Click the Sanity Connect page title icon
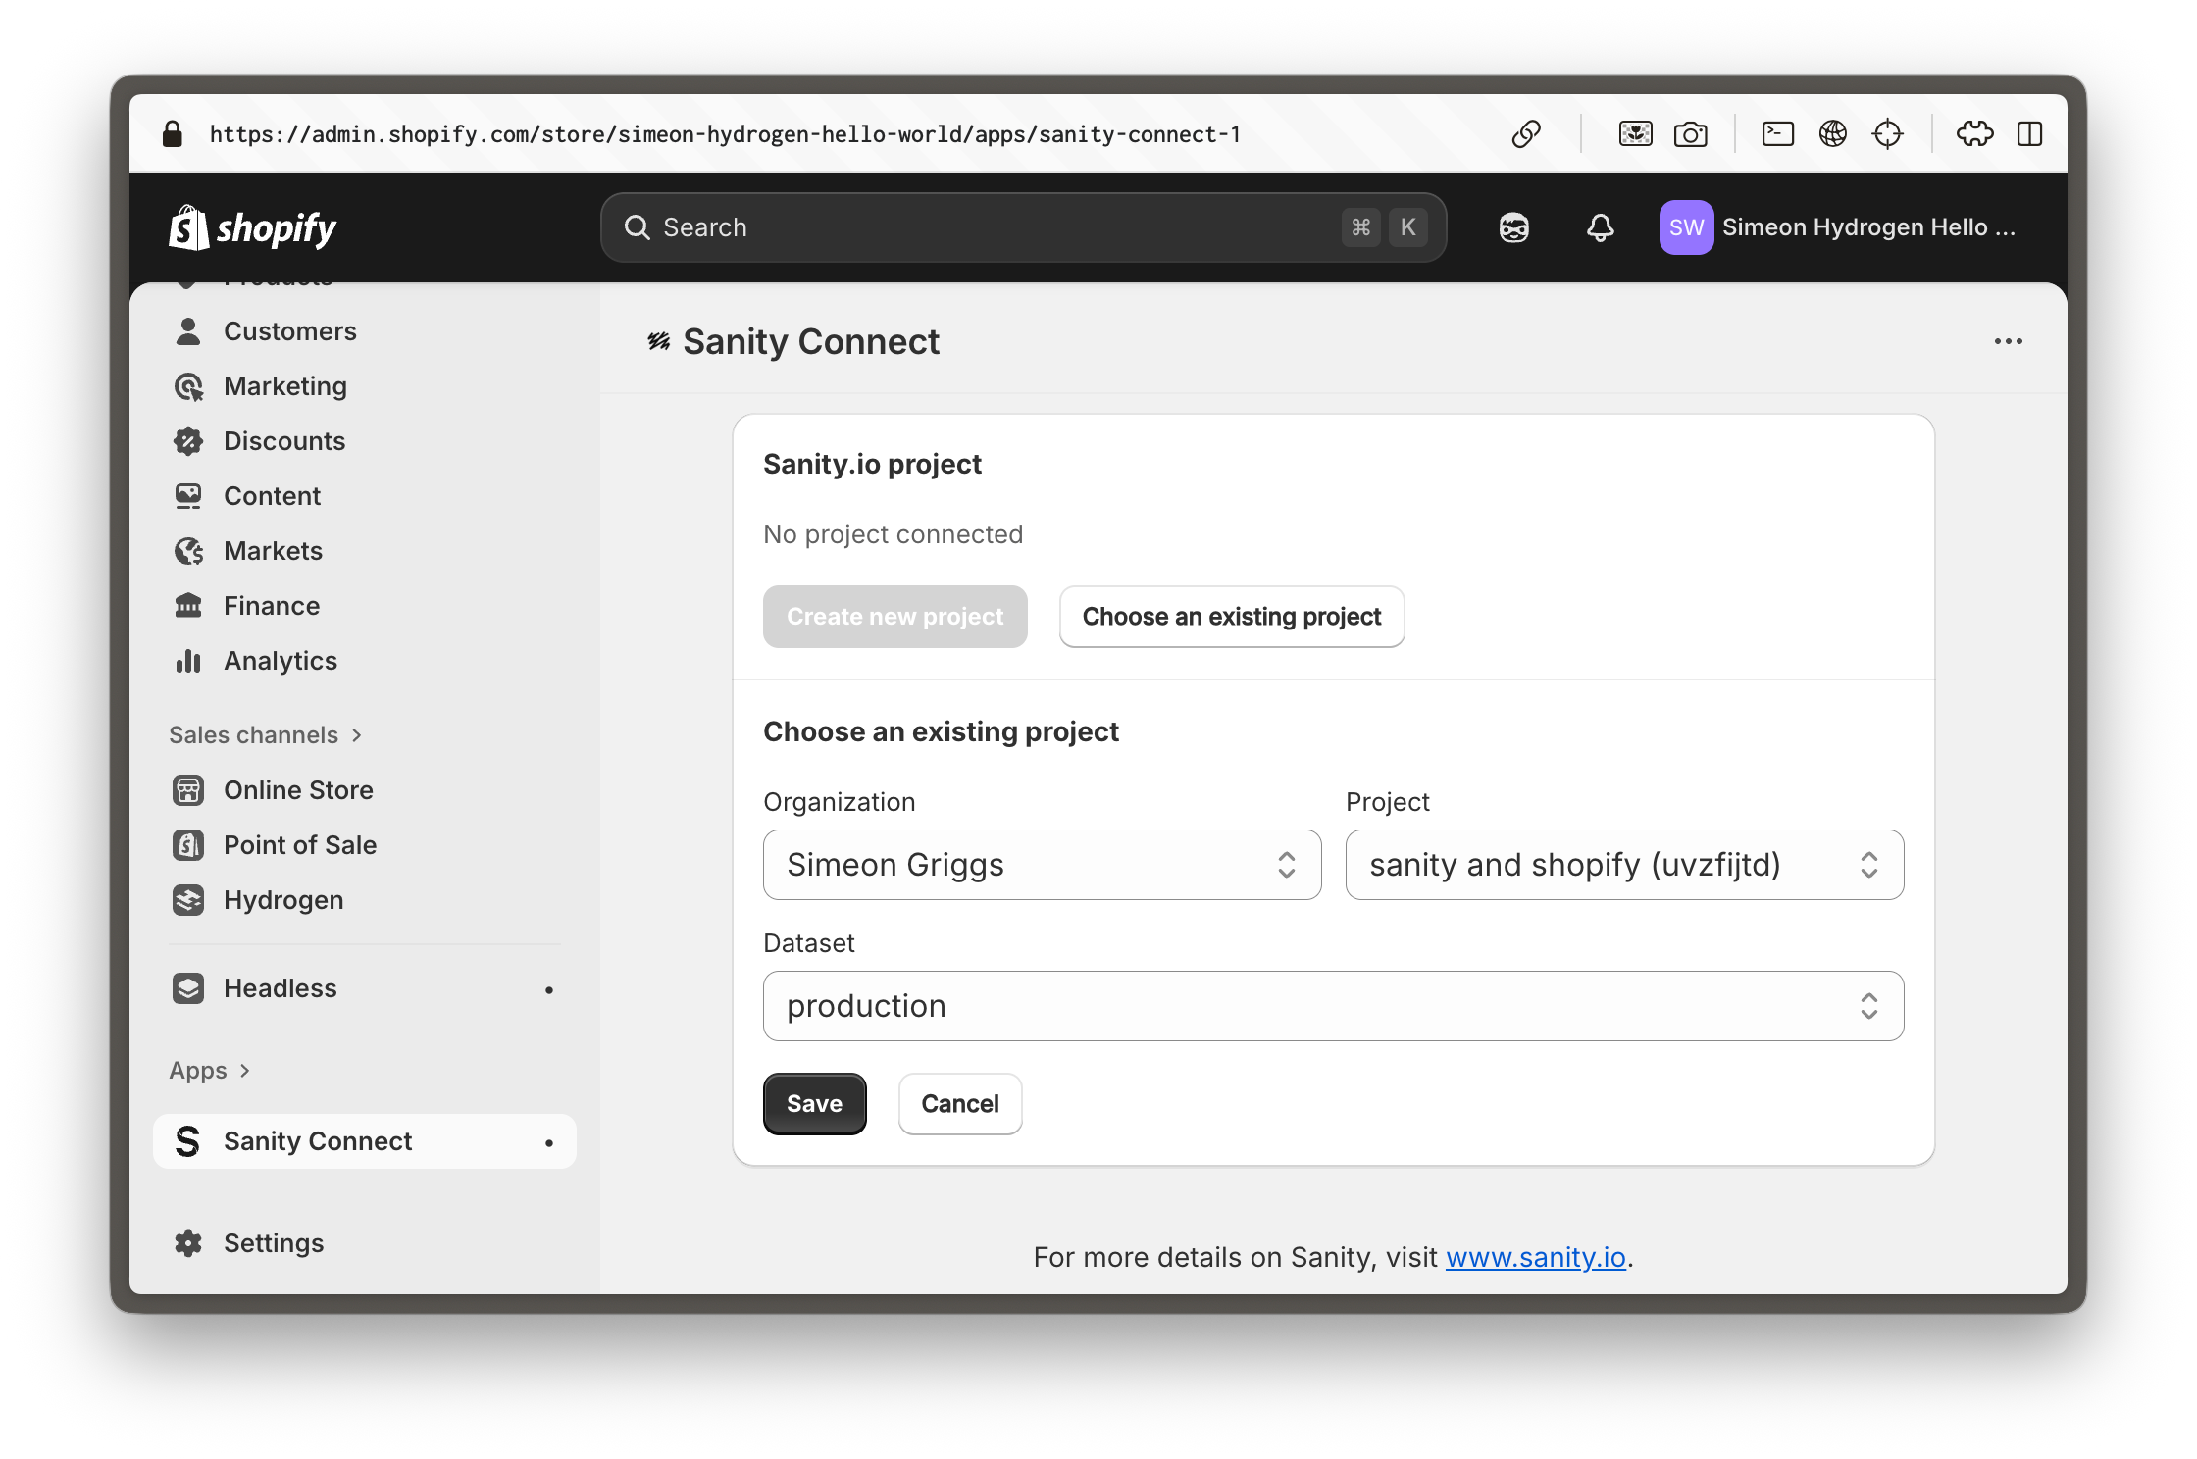Screen dimensions: 2197x1459 click(x=658, y=341)
